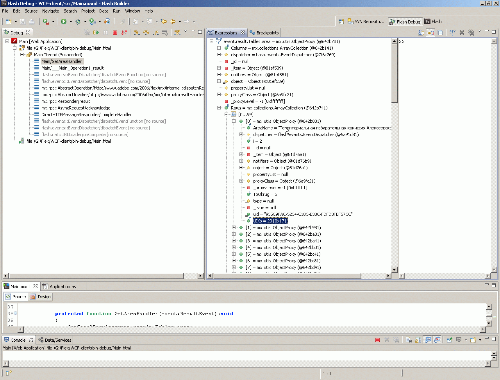
Task: Click Clear Console icon
Action: click(409, 340)
